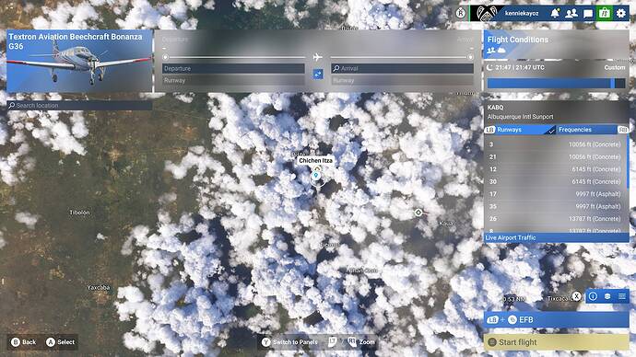
Task: Open the departure Runway dropdown
Action: tap(233, 80)
